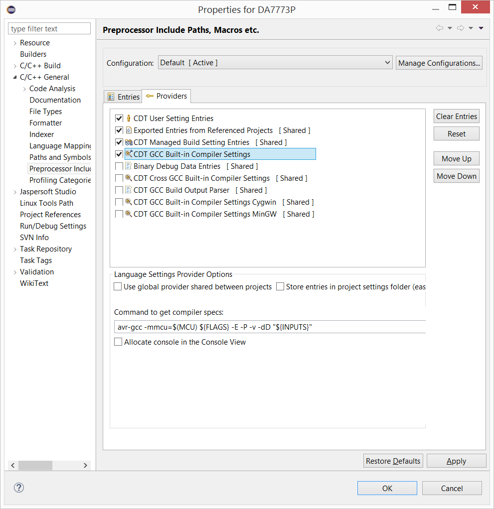Click the CDT GCC Built-in Compiler Settings icon

[x=129, y=154]
